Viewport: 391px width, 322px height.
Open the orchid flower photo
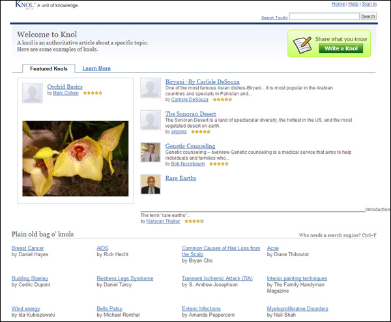point(76,158)
